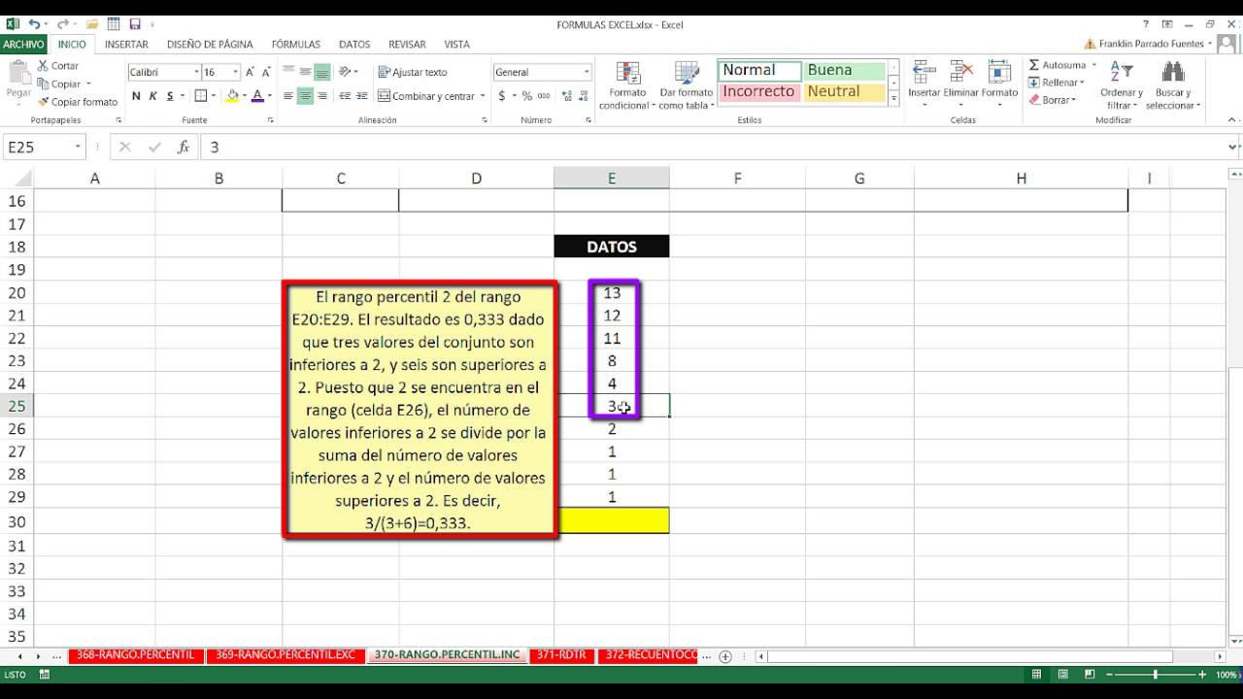Viewport: 1243px width, 699px height.
Task: Switch to REVISAR ribbon tab
Action: click(x=407, y=44)
